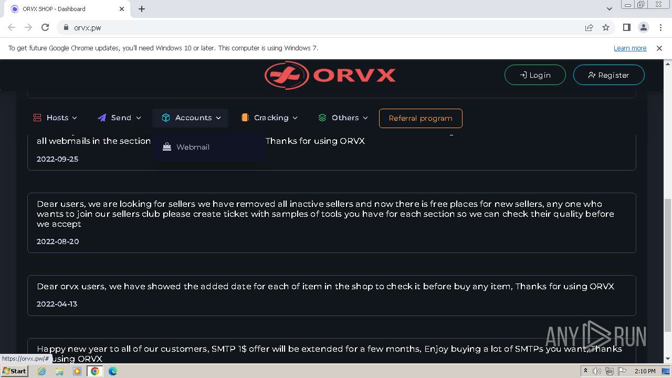
Task: Click the page vertical scrollbar thumb
Action: [668, 265]
